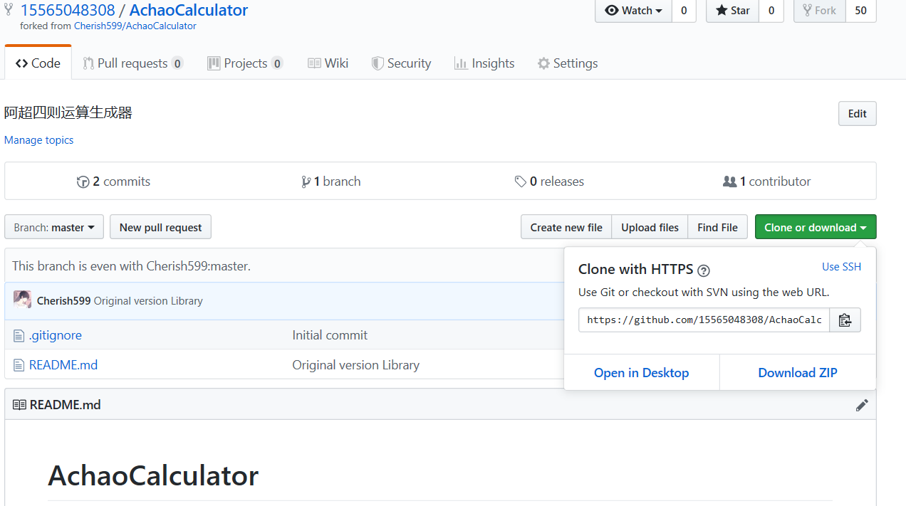This screenshot has height=506, width=906.
Task: Open Initial commit message link
Action: (330, 335)
